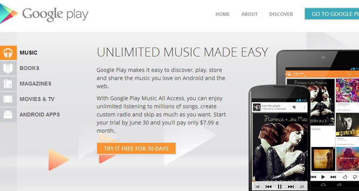
Task: Open the ABOUT navigation item
Action: pyautogui.click(x=250, y=14)
